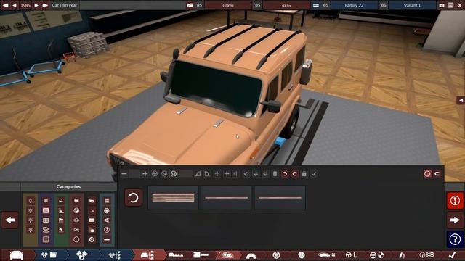
Task: Rotate fixture clockwise with red arrow
Action: 294,174
